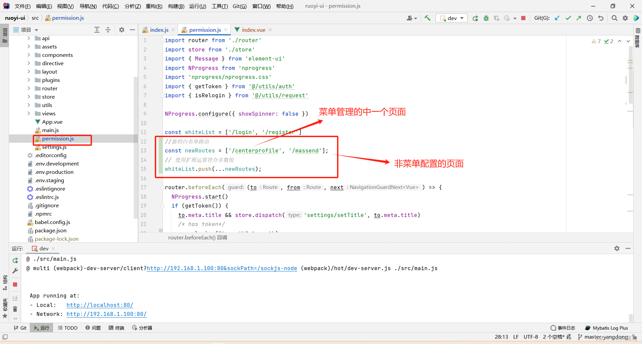The height and width of the screenshot is (344, 642).
Task: Close the permission.js tab
Action: click(226, 30)
